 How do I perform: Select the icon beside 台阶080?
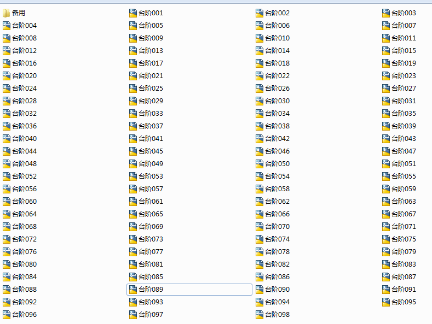7,264
